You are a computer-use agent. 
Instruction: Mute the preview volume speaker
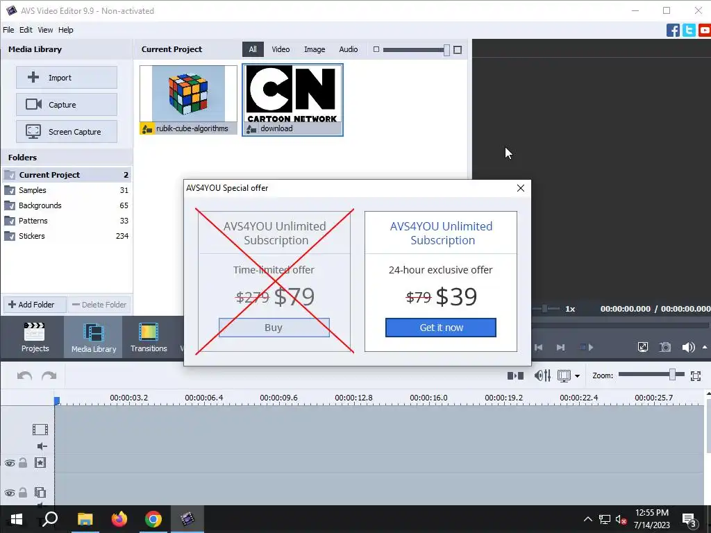point(688,348)
